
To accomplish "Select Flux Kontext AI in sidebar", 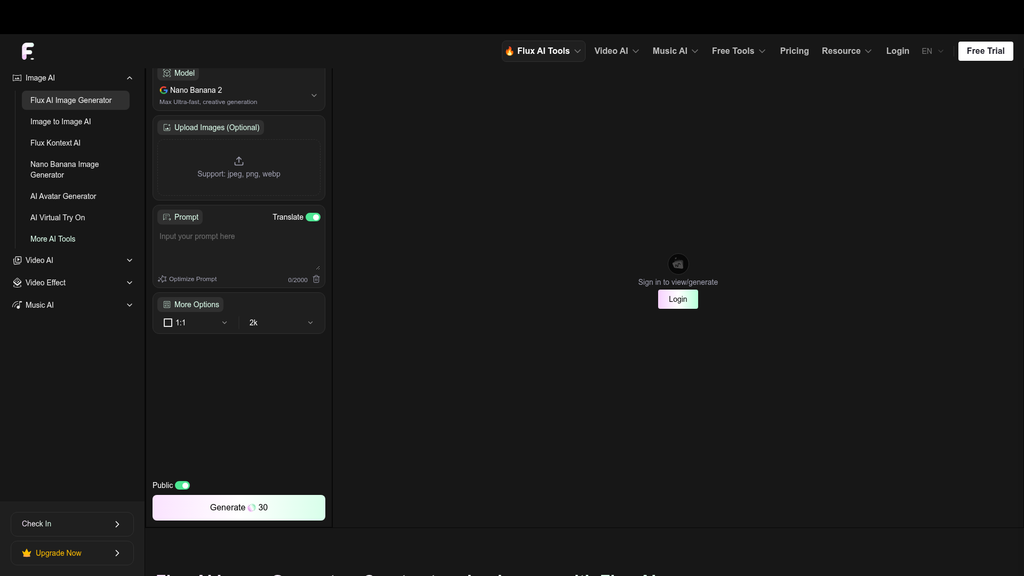I will coord(76,143).
